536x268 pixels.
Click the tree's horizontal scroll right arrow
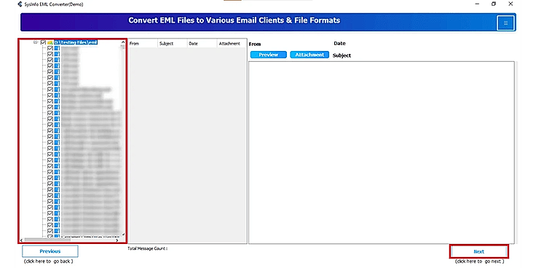click(x=117, y=240)
